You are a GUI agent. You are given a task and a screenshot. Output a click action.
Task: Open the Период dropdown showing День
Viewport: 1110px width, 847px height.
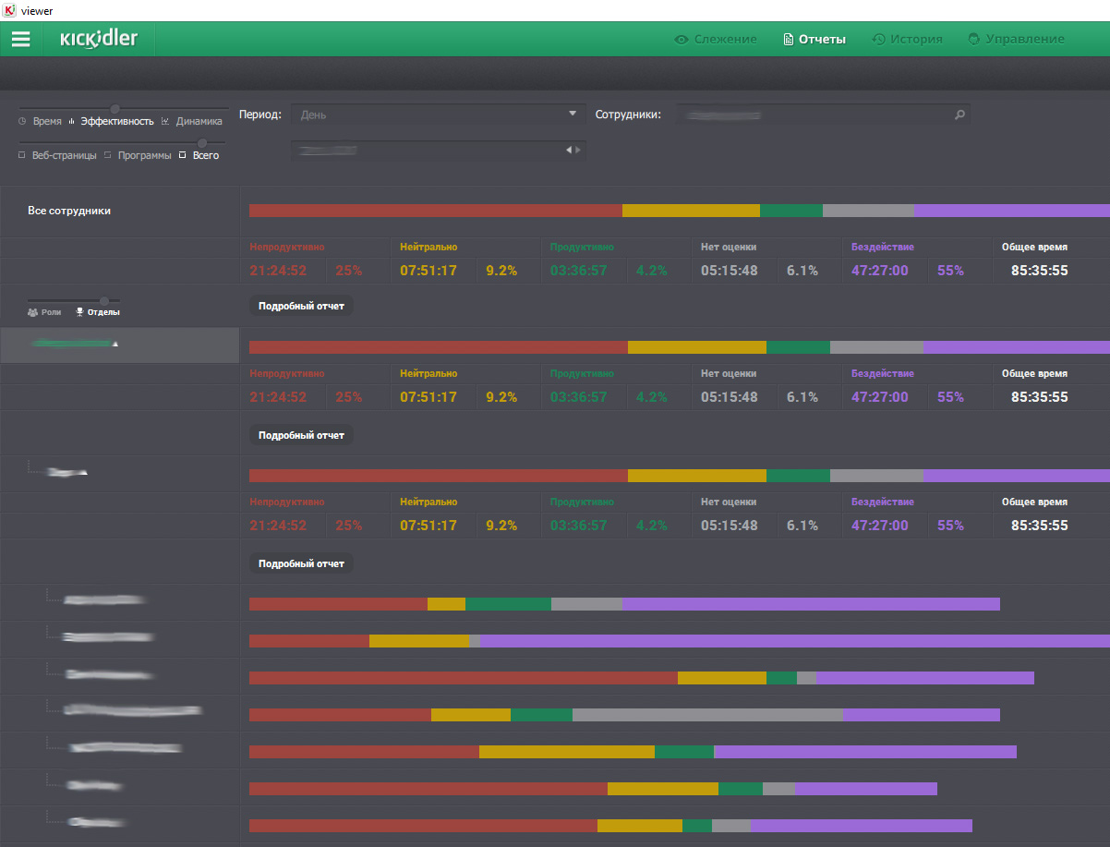[x=439, y=115]
